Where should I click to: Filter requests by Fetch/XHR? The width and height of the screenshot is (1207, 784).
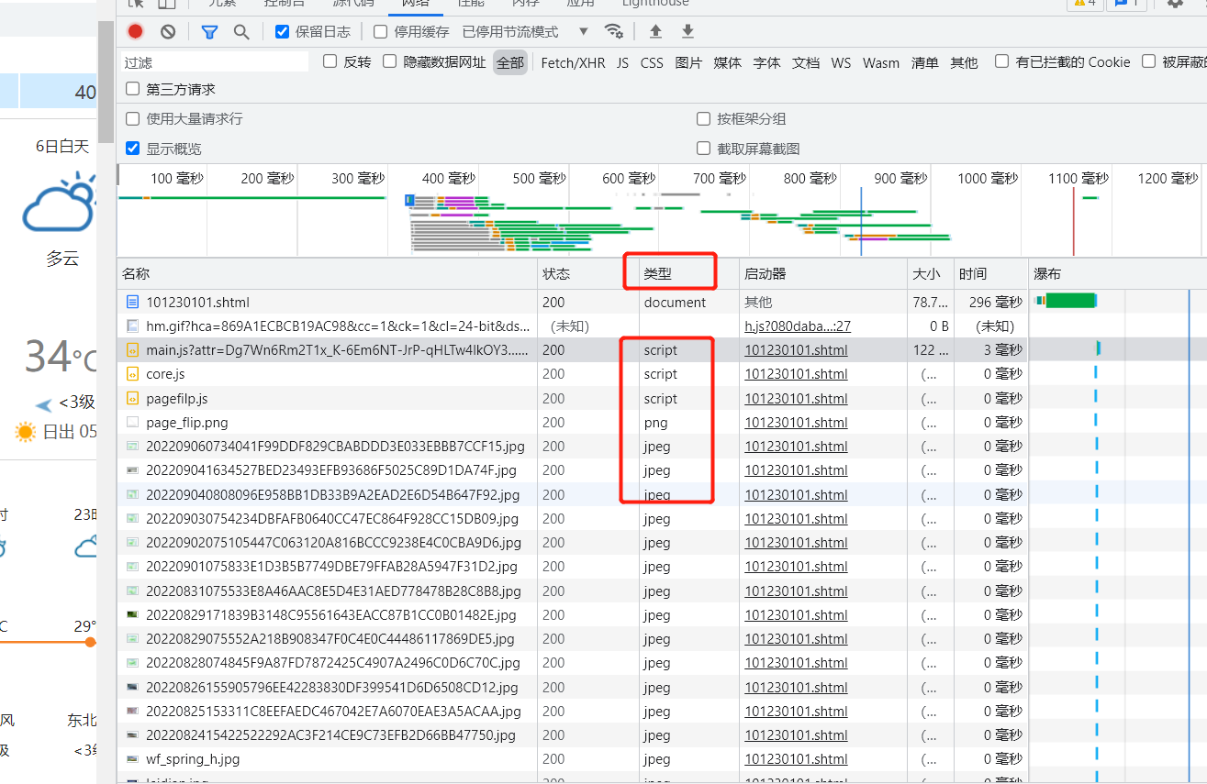click(573, 62)
